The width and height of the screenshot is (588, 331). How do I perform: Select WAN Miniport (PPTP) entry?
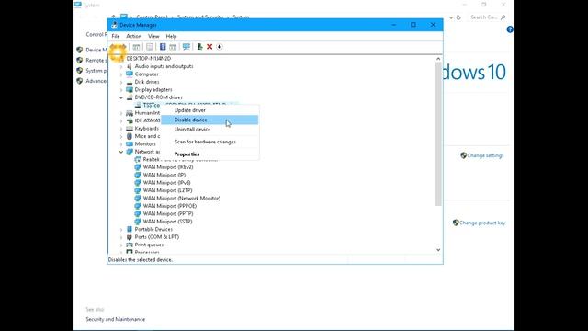168,214
